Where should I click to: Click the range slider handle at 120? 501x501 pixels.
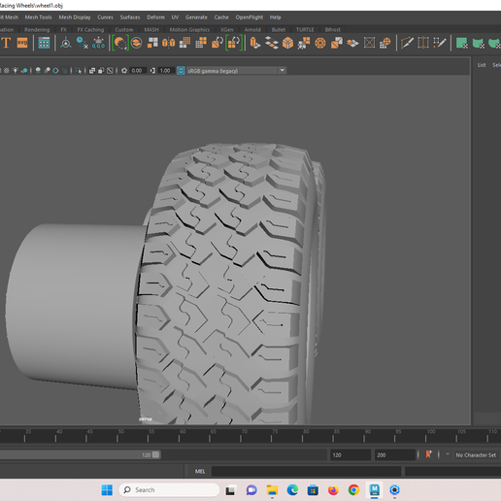[155, 454]
